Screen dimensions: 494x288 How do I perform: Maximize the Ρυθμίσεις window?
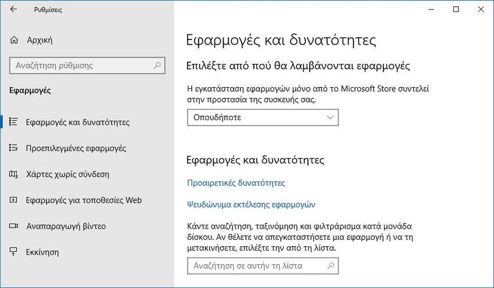point(456,9)
